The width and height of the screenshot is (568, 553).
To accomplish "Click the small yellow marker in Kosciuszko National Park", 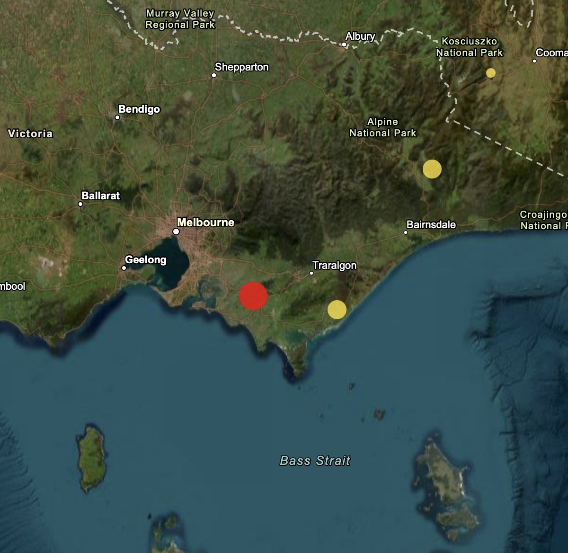I will (x=491, y=73).
